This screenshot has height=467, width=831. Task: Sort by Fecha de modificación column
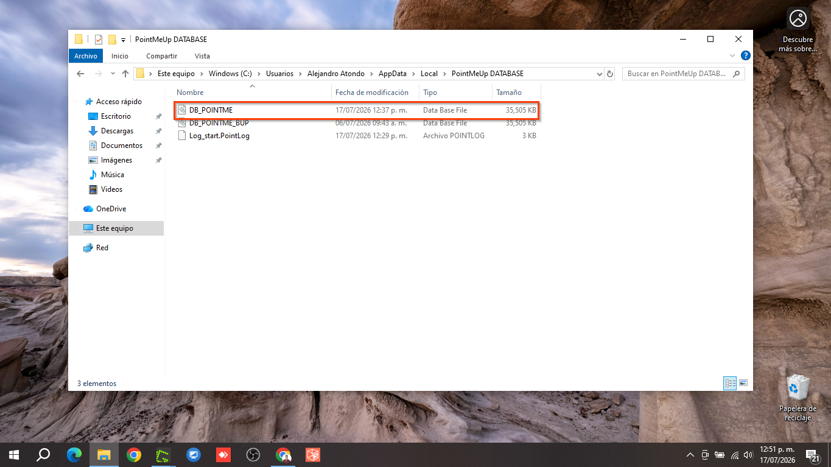pyautogui.click(x=375, y=93)
